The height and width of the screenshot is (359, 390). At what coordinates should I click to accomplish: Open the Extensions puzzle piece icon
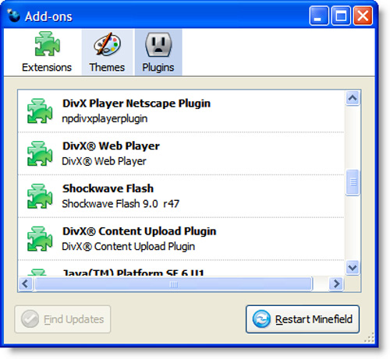point(48,44)
